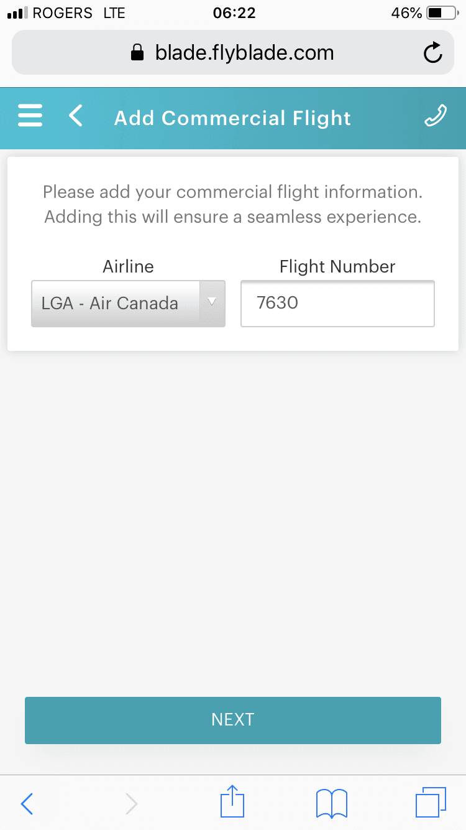Tap the white back chevron in header
This screenshot has width=466, height=830.
[x=76, y=116]
